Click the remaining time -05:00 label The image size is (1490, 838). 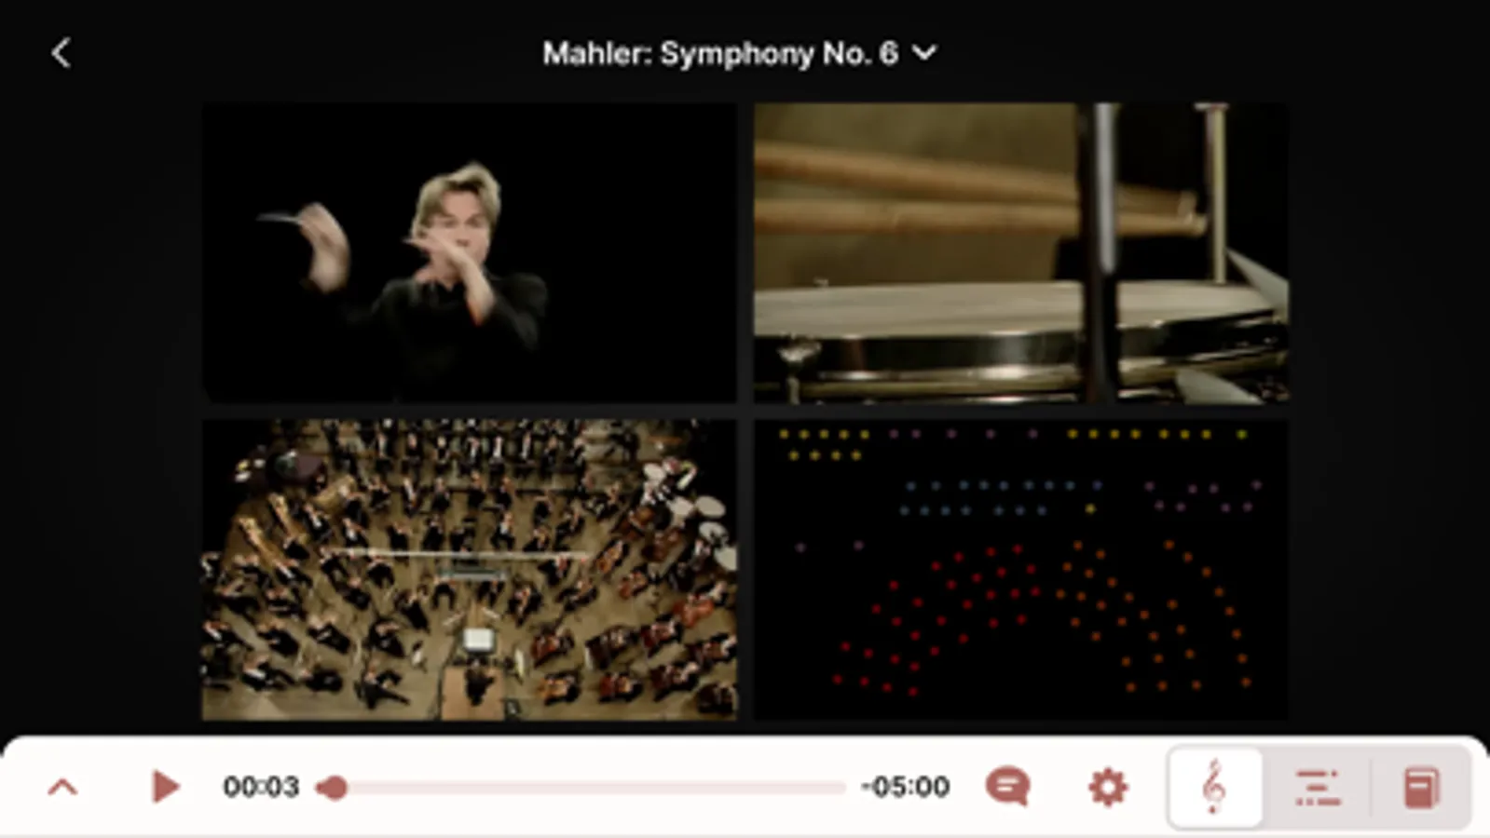point(906,787)
